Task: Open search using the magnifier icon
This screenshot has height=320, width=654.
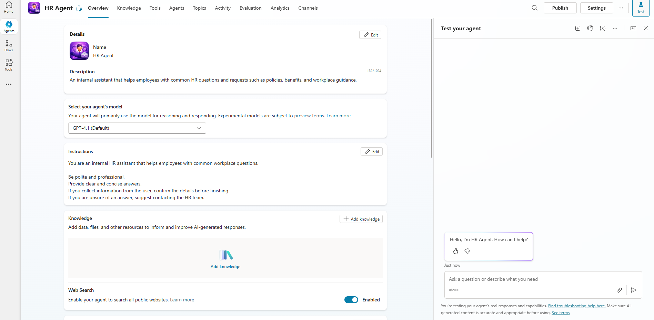Action: pyautogui.click(x=534, y=8)
